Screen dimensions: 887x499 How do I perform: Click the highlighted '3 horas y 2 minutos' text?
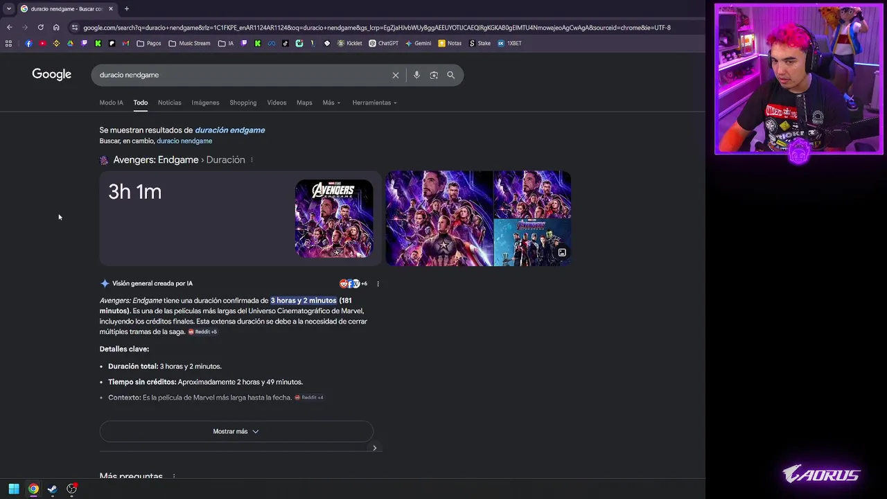pyautogui.click(x=304, y=301)
